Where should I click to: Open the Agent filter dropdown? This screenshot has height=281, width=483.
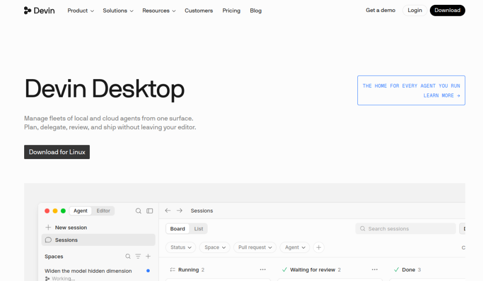295,247
